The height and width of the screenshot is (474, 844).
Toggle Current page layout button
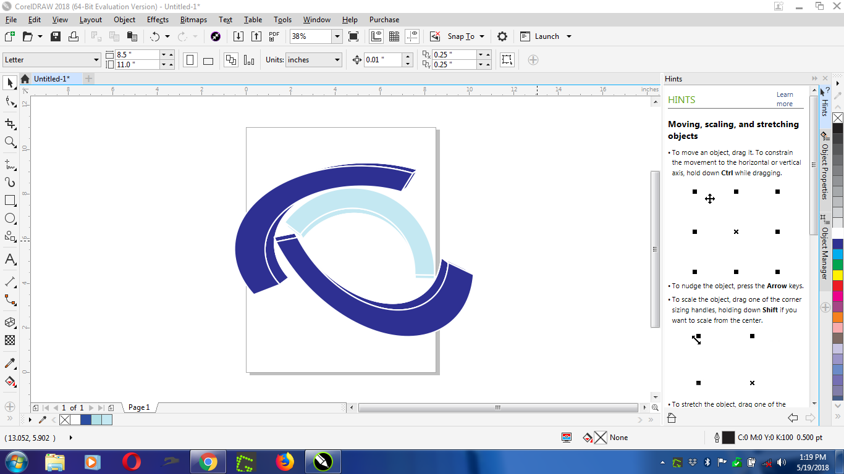tap(249, 60)
